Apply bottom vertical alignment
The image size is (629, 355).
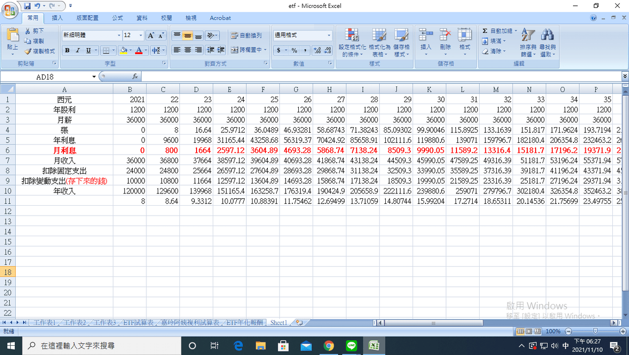point(199,35)
